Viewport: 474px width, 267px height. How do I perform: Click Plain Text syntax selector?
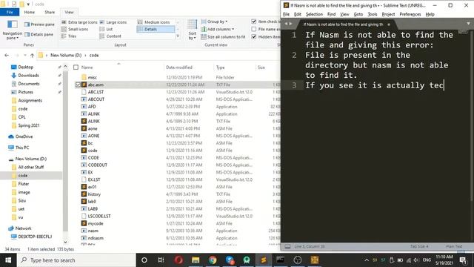(x=454, y=246)
